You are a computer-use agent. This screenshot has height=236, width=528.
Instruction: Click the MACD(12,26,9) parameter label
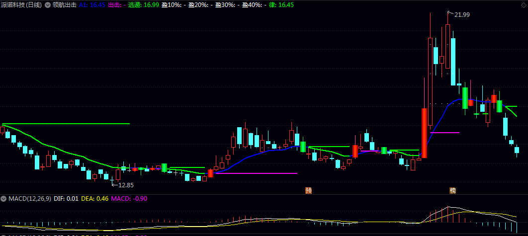tap(30, 199)
